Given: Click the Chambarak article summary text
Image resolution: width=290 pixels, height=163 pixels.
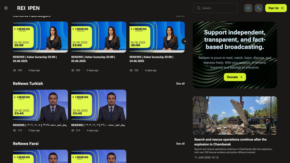Looking at the screenshot, I should coord(233,151).
